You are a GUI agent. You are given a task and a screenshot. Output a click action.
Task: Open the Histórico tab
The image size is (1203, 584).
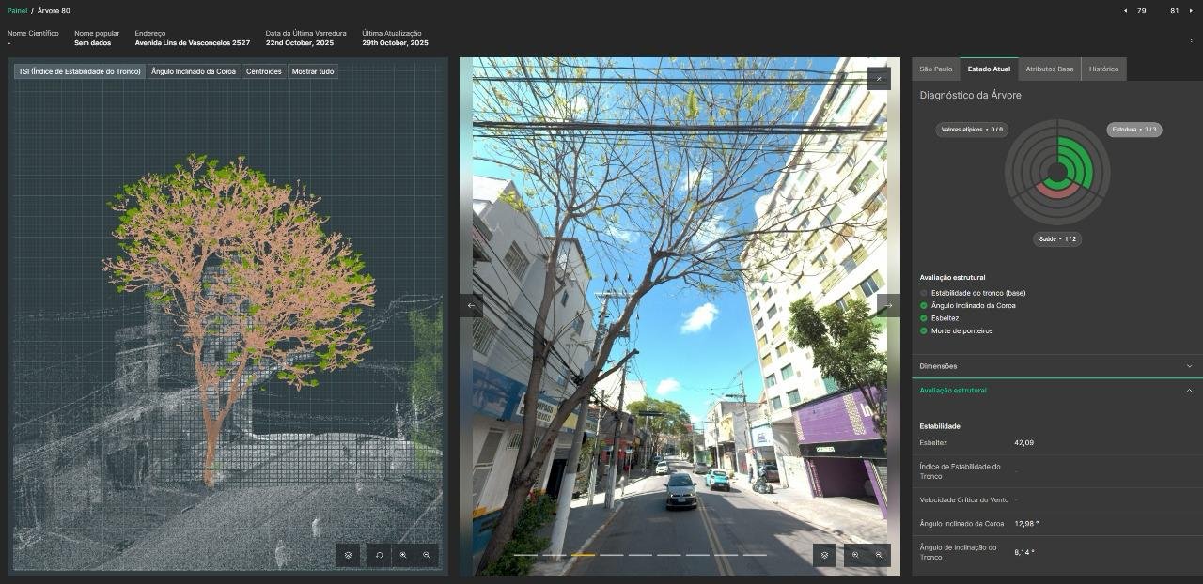tap(1103, 69)
